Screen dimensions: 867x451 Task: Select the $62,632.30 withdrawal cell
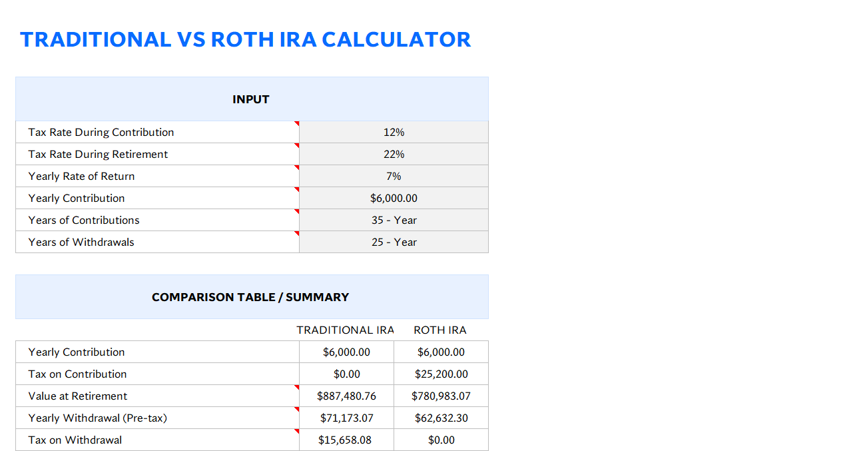(x=441, y=418)
